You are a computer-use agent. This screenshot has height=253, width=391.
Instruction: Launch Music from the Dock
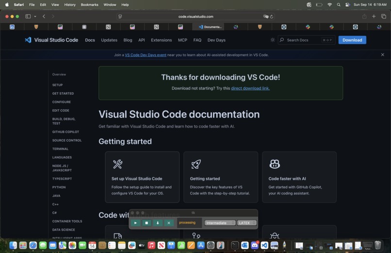pos(151,245)
